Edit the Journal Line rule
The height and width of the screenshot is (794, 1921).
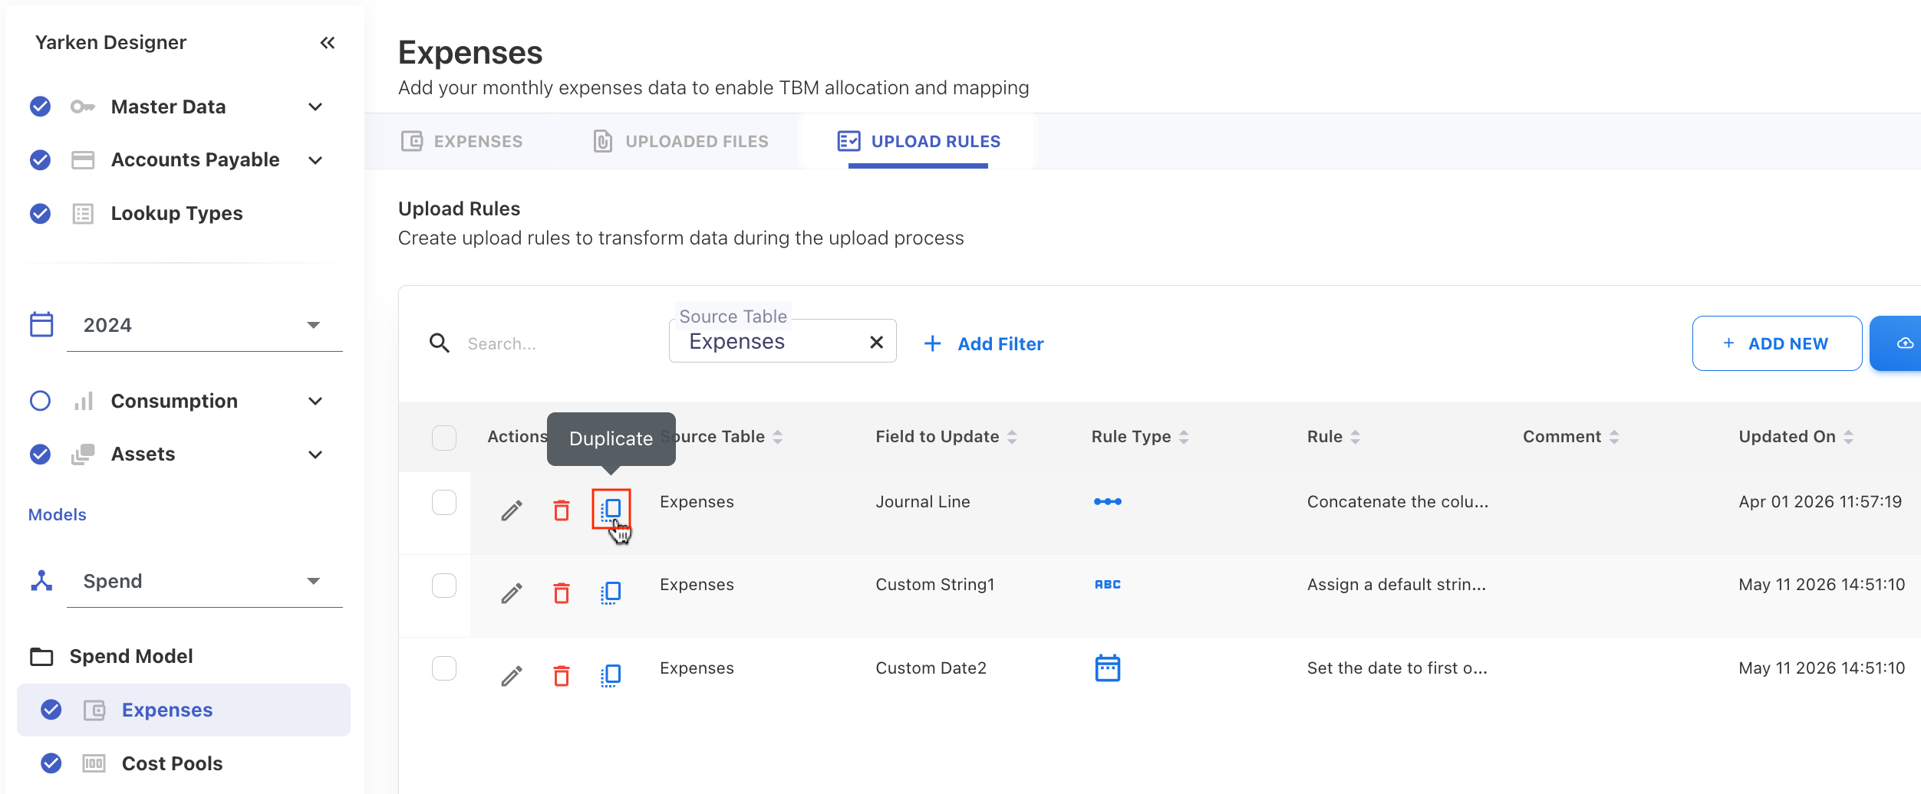point(512,510)
